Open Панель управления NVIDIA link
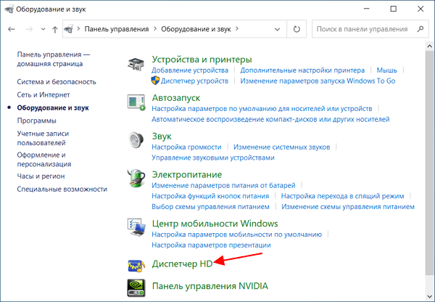 click(x=210, y=286)
